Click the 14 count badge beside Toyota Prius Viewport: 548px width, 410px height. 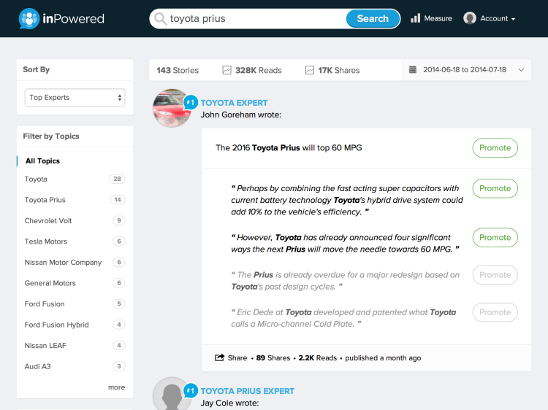pyautogui.click(x=118, y=200)
